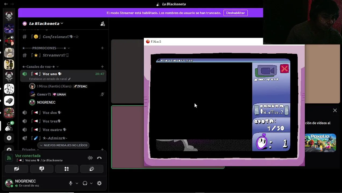The image size is (342, 193).
Task: Open the skull server icon at top of server list
Action: point(9,16)
